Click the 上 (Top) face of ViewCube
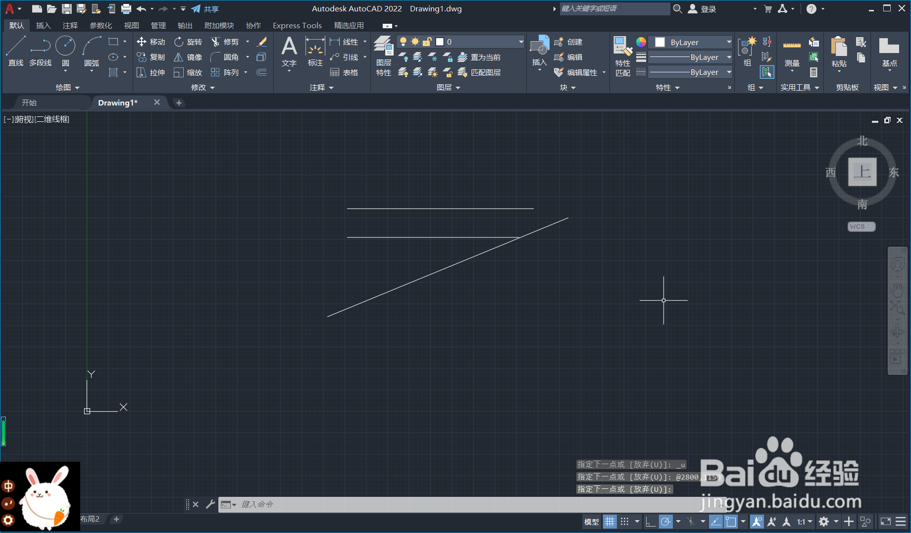Viewport: 911px width, 533px height. [862, 172]
